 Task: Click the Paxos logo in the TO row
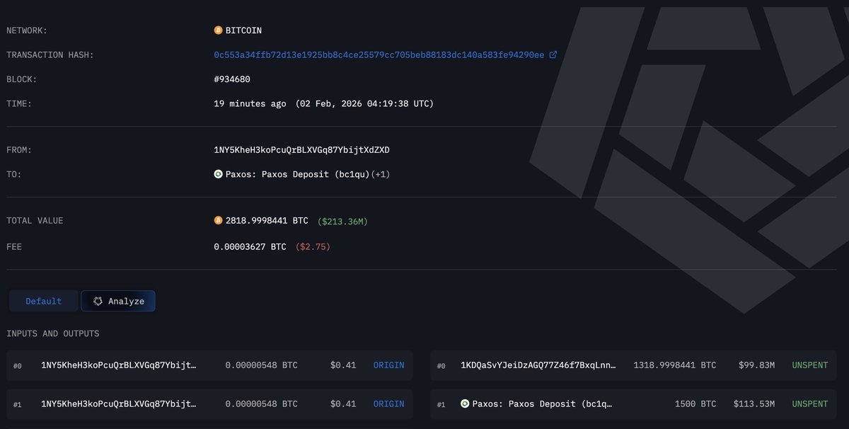pos(218,174)
